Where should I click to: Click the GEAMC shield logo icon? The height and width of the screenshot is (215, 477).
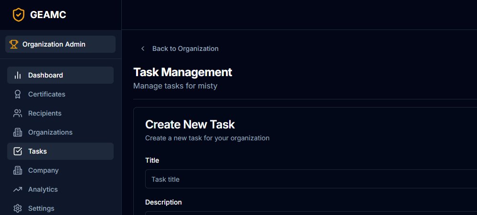pos(19,15)
